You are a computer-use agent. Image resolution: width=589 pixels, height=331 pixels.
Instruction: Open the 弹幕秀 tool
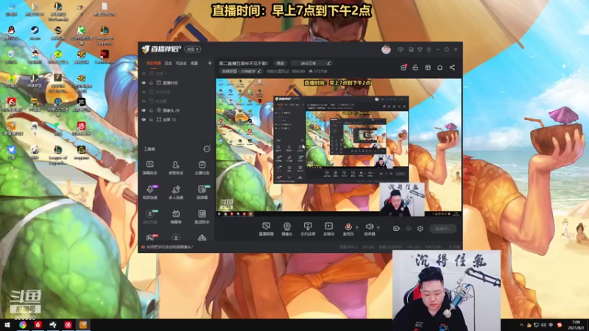click(176, 217)
